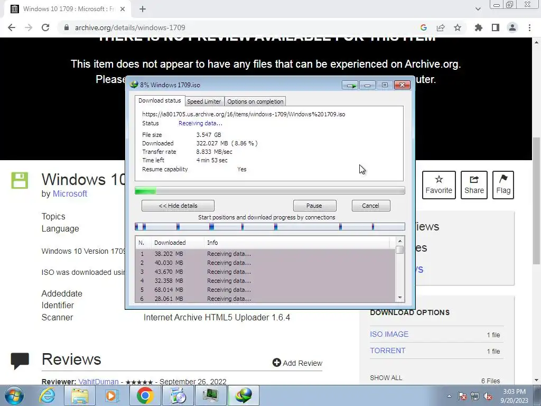Open the Chrome profile avatar
Viewport: 541px width, 406px height.
(x=512, y=27)
